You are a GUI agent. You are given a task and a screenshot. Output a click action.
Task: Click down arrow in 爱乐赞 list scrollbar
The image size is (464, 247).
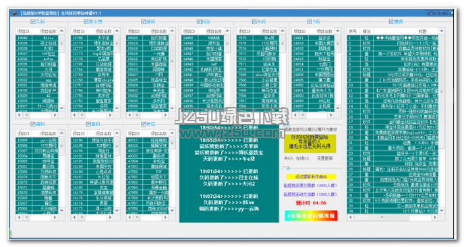point(117,108)
